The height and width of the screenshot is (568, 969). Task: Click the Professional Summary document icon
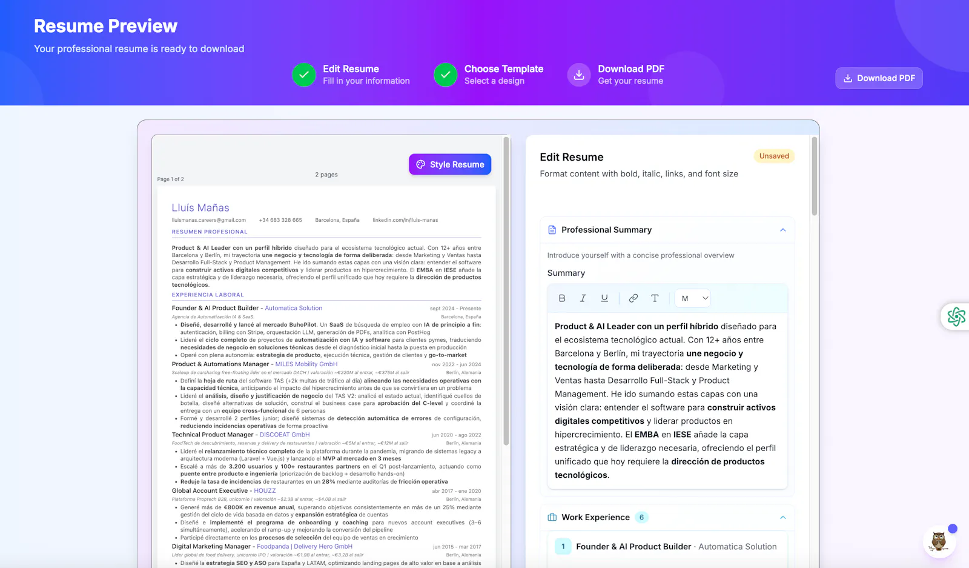[x=552, y=230]
